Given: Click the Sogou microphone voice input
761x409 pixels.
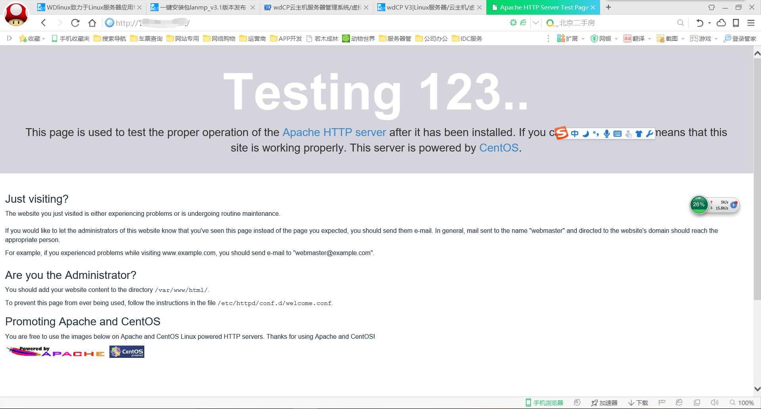Looking at the screenshot, I should point(607,134).
